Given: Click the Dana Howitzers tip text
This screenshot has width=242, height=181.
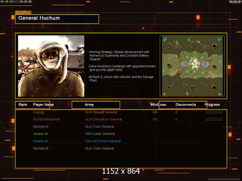Looking at the screenshot, I should point(122,68).
